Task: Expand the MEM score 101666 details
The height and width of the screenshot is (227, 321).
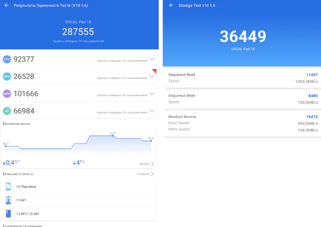Action: [152, 94]
